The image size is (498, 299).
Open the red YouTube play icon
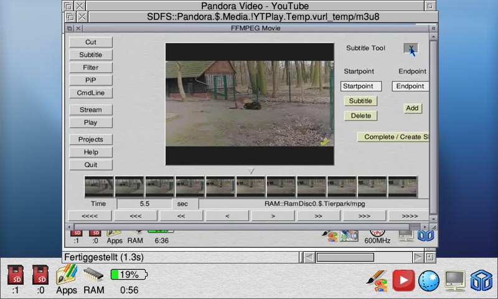pyautogui.click(x=403, y=280)
